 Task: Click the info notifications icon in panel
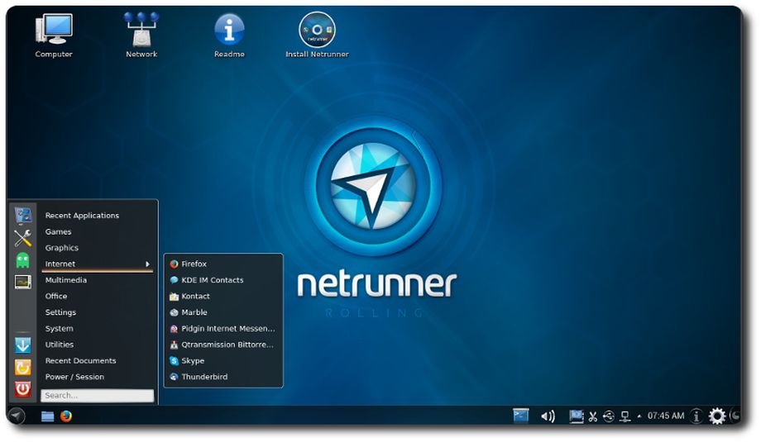coord(696,416)
